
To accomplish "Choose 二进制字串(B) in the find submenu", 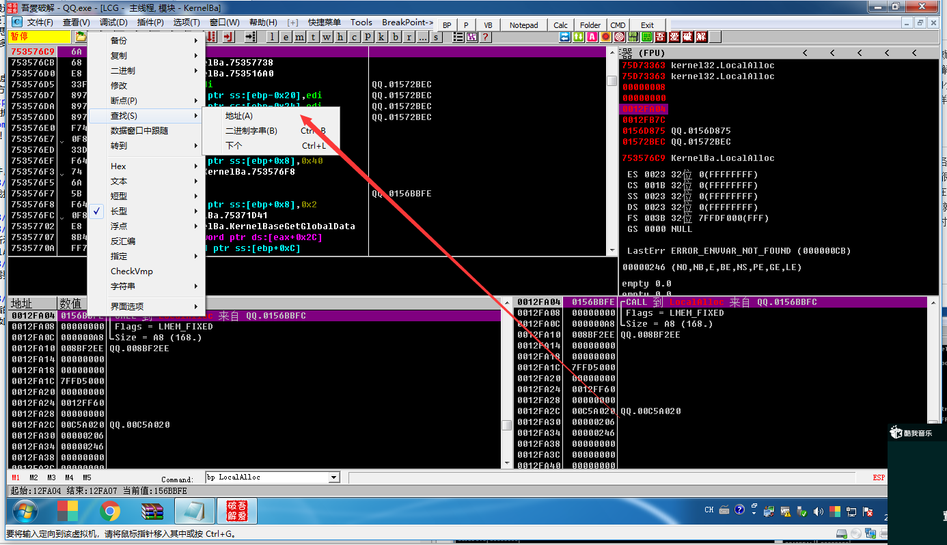I will click(x=271, y=131).
